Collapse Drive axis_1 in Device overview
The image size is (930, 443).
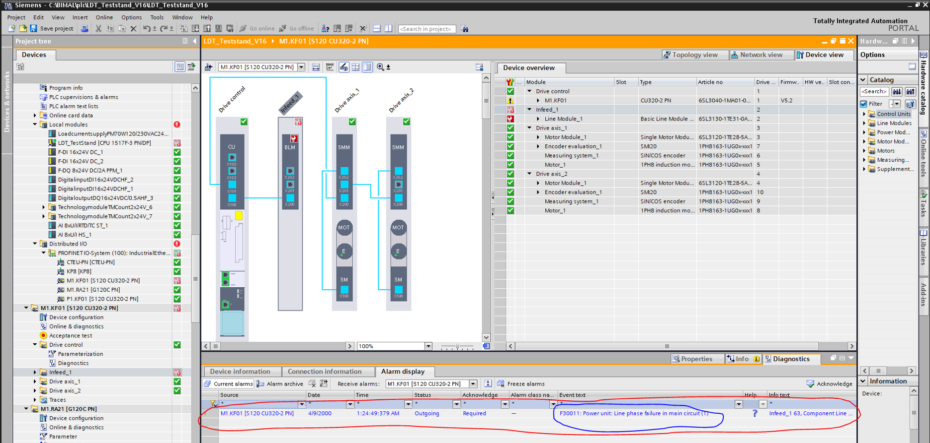point(529,128)
